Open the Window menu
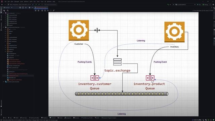Image resolution: width=215 pixels, height=121 pixels. pos(49,1)
